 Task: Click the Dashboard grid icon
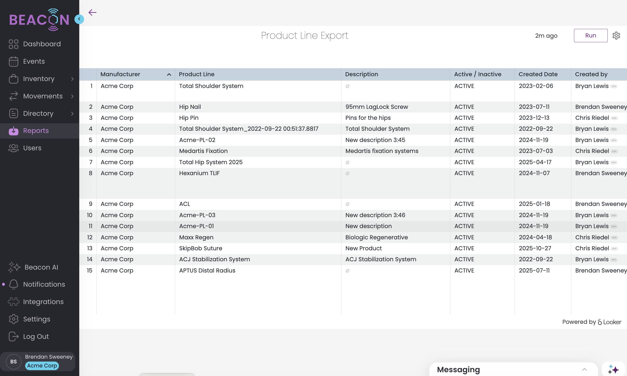tap(13, 44)
